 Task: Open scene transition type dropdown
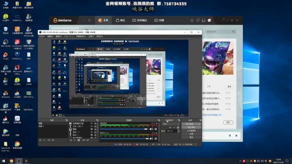pyautogui.click(x=170, y=124)
